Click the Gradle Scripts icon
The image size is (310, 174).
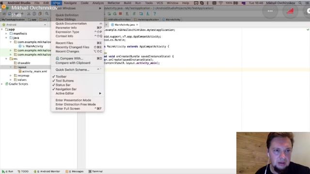pyautogui.click(x=6, y=84)
